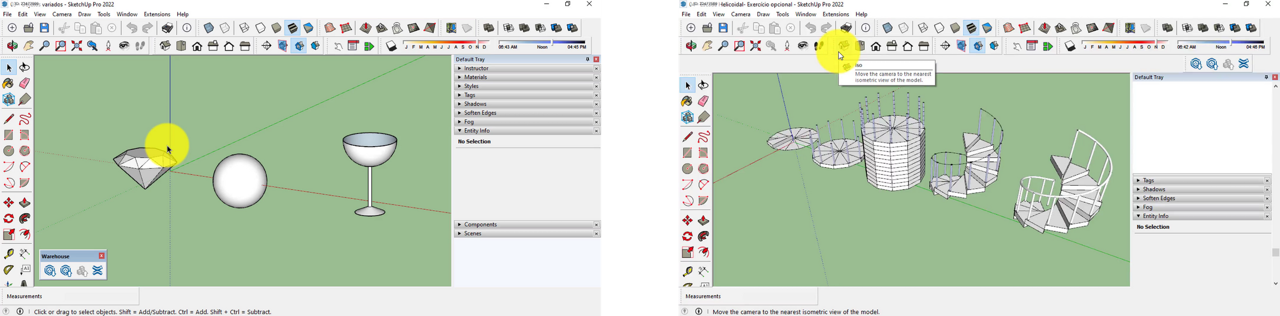Toggle shadows on in the variados window toolbar

click(x=391, y=46)
